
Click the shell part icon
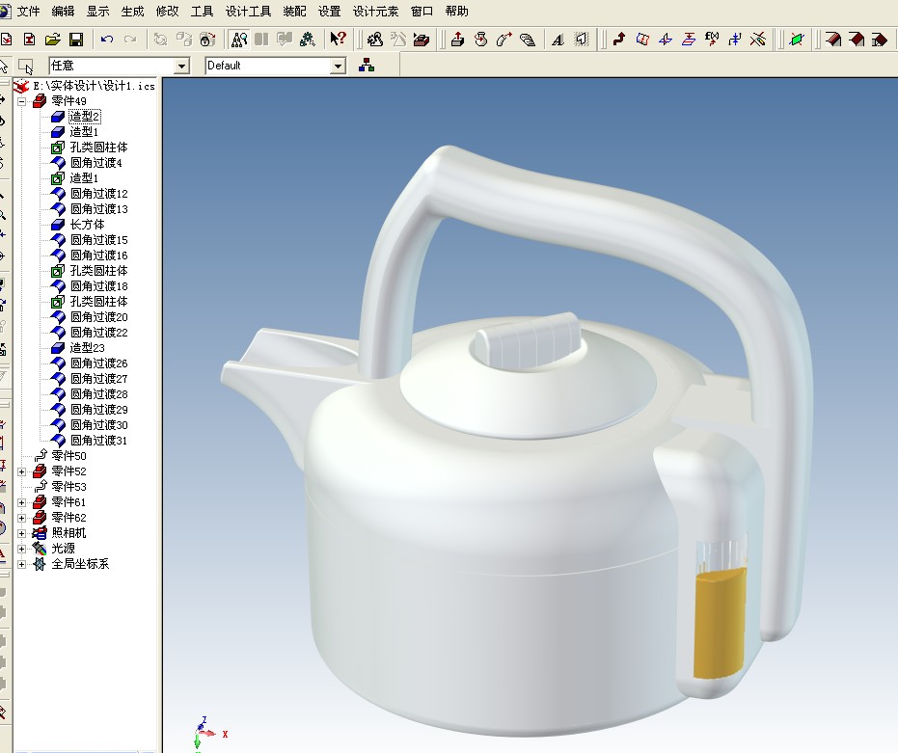(x=880, y=40)
